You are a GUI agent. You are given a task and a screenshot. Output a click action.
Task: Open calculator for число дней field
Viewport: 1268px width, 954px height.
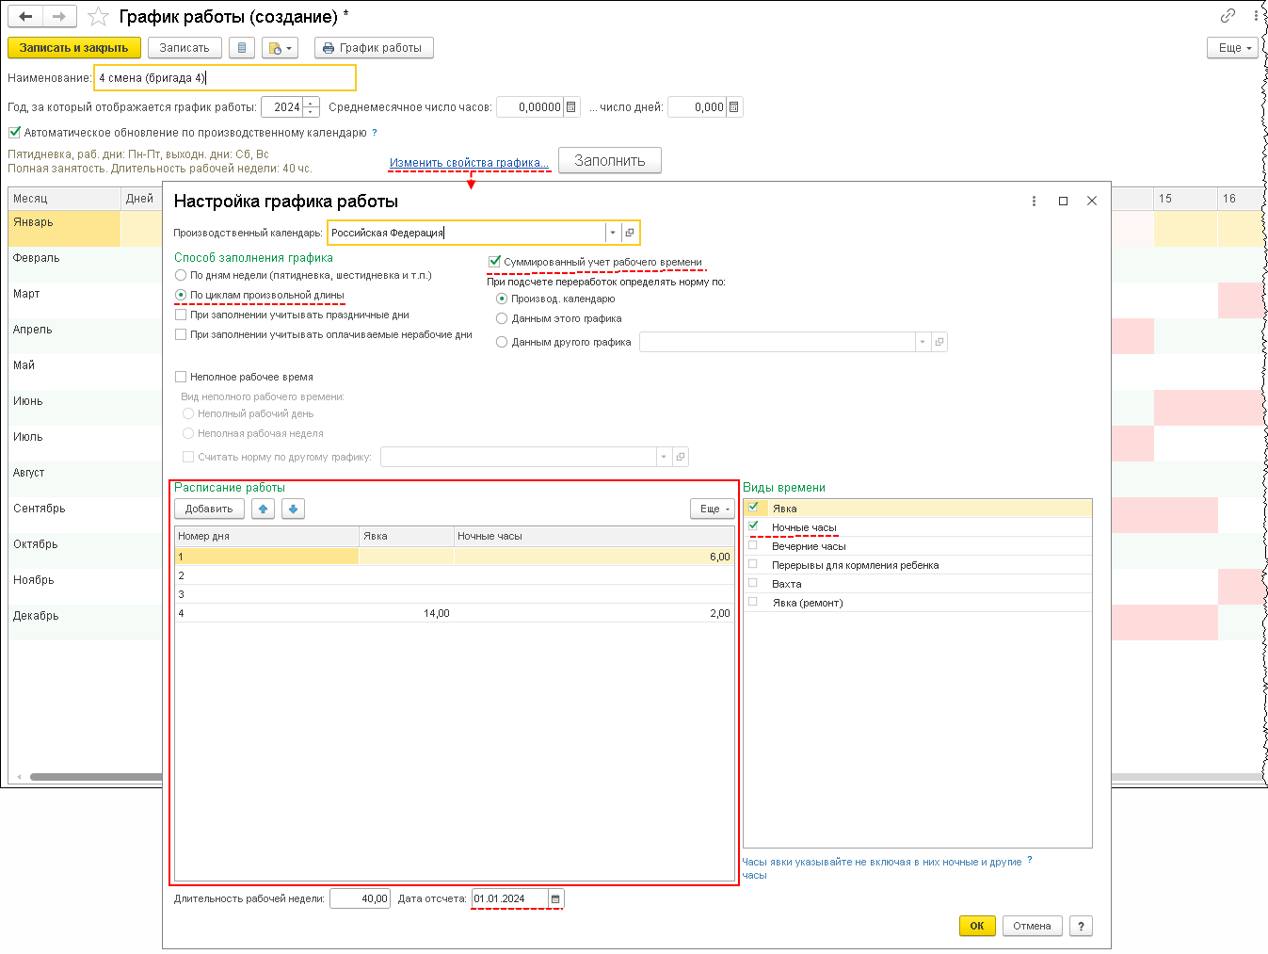coord(734,107)
